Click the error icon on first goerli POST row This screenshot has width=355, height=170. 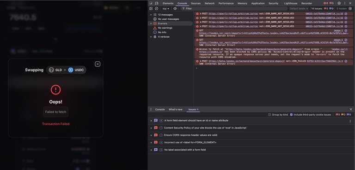(x=197, y=14)
